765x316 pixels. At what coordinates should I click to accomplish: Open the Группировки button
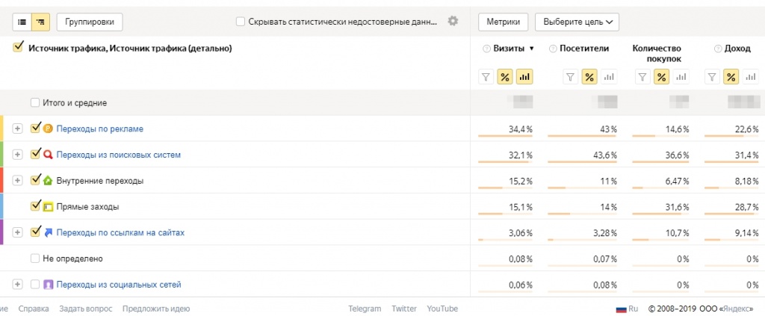(90, 22)
